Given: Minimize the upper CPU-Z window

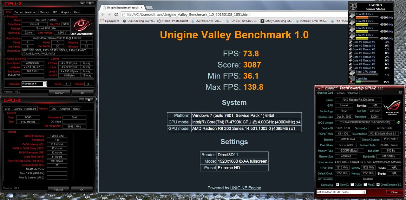Looking at the screenshot, I should coord(82,3).
